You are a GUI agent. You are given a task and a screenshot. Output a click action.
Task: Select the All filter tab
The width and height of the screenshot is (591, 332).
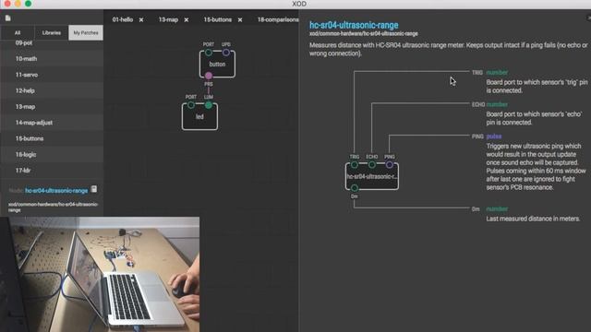(x=18, y=33)
